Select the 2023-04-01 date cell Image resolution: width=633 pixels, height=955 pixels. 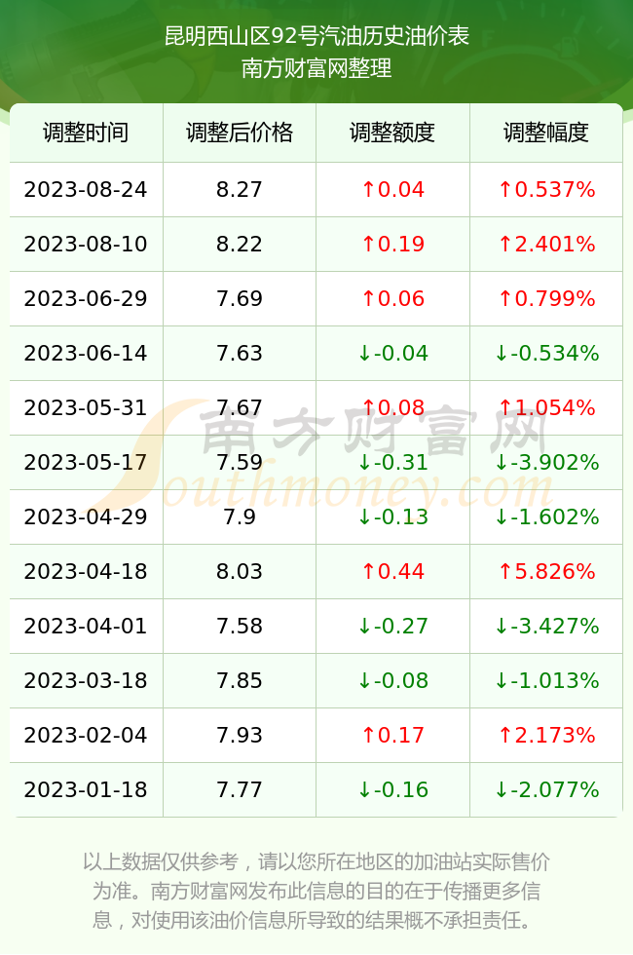point(86,626)
